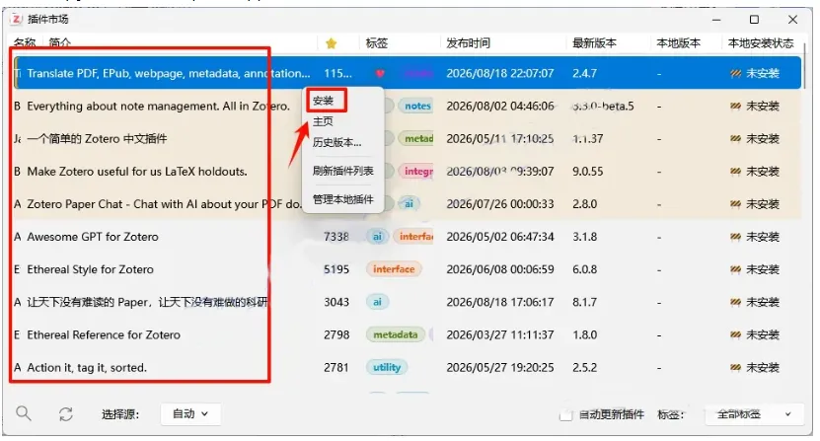
Task: Click the Zotero logo in the title bar
Action: click(17, 20)
